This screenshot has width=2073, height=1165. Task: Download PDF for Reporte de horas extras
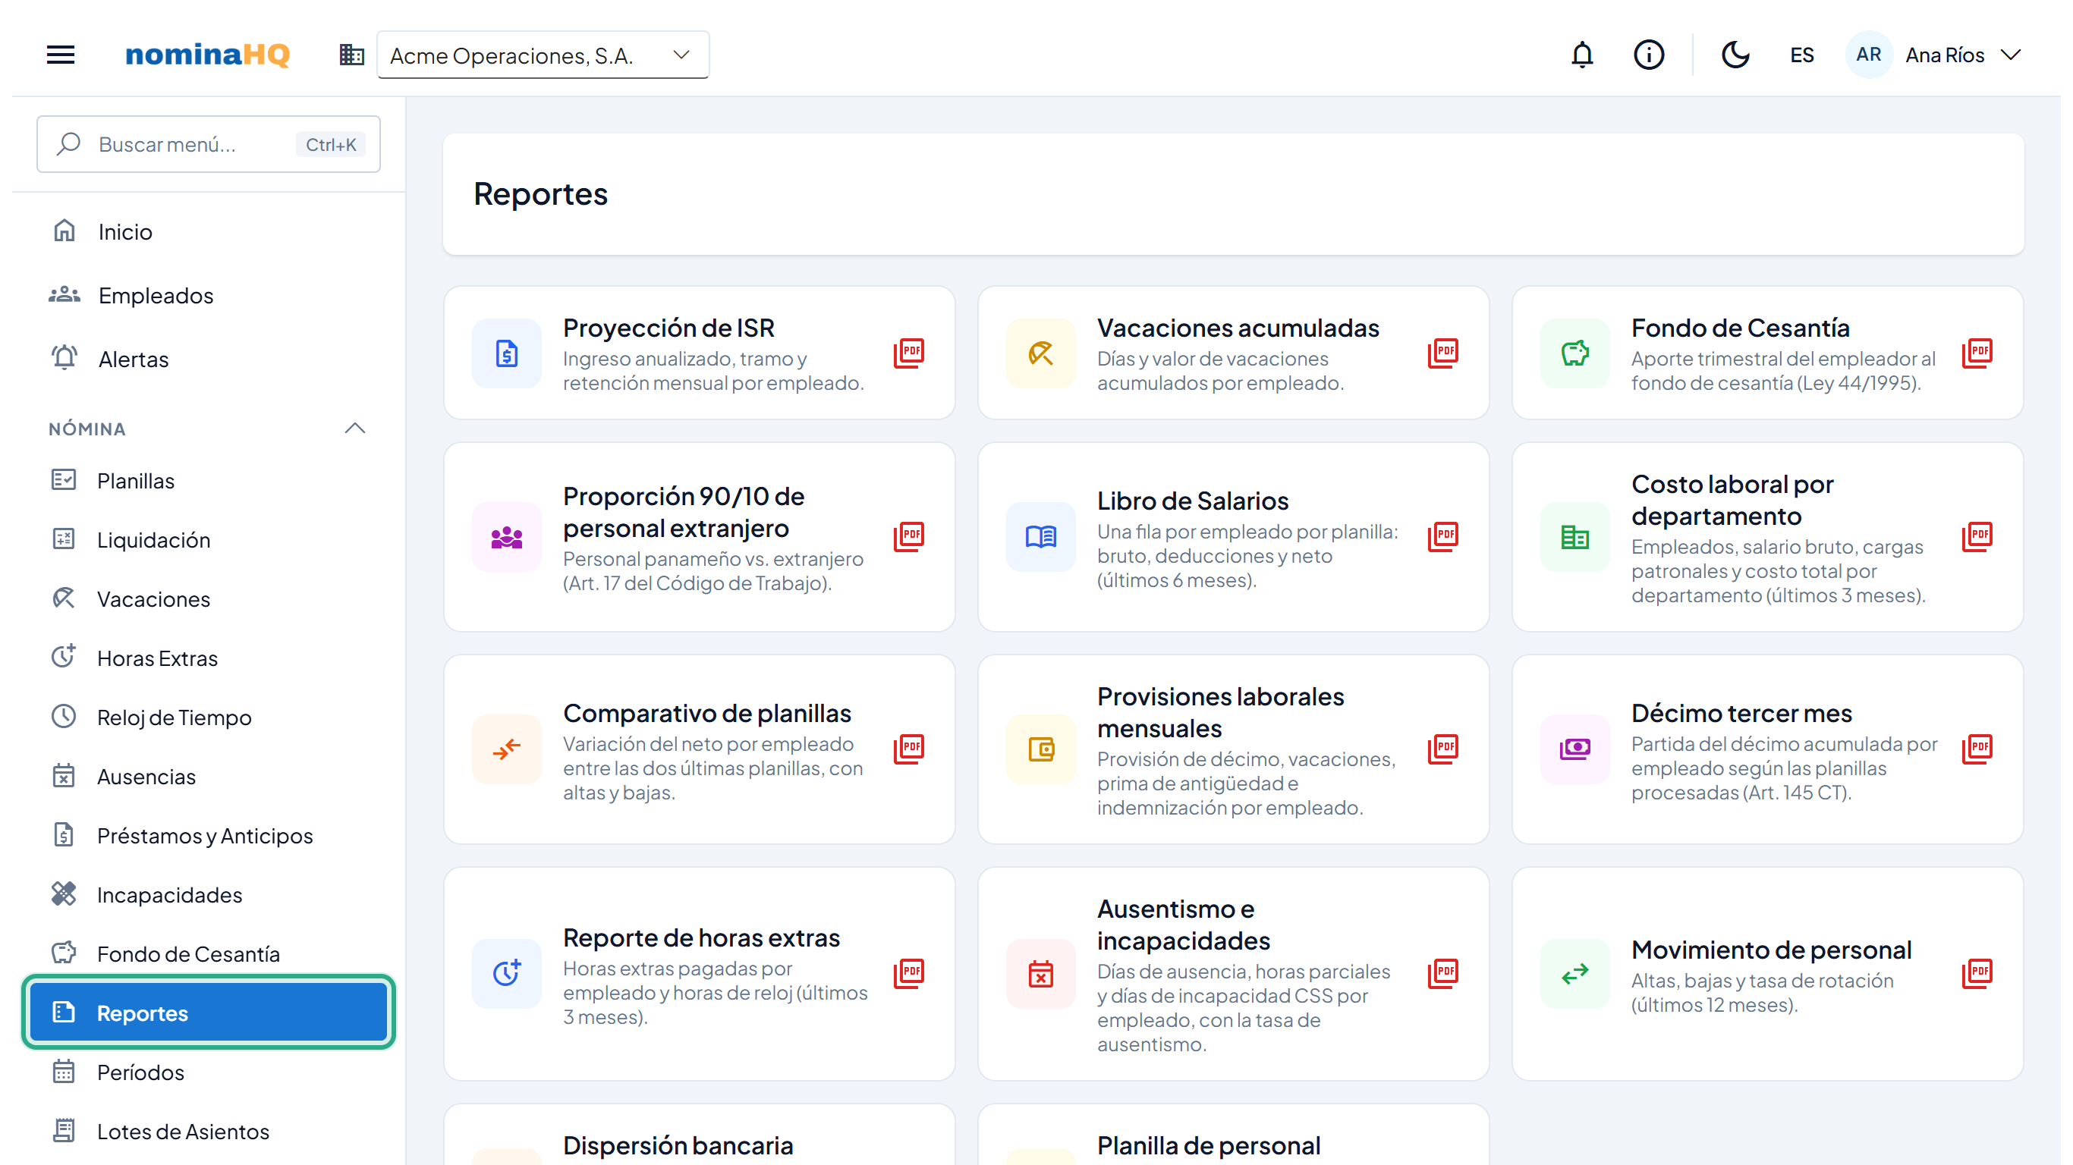point(908,974)
